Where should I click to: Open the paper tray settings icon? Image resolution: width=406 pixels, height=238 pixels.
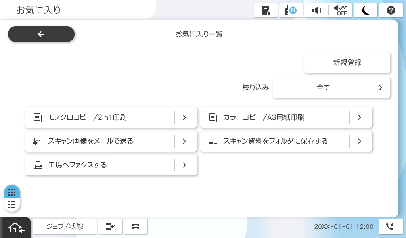[x=136, y=226]
